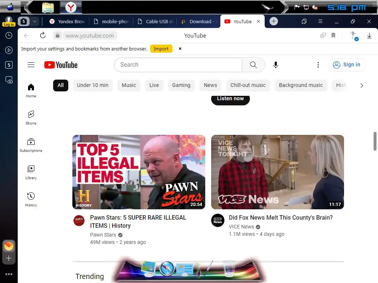Select Home in YouTube sidebar
This screenshot has width=378, height=283.
point(31,91)
